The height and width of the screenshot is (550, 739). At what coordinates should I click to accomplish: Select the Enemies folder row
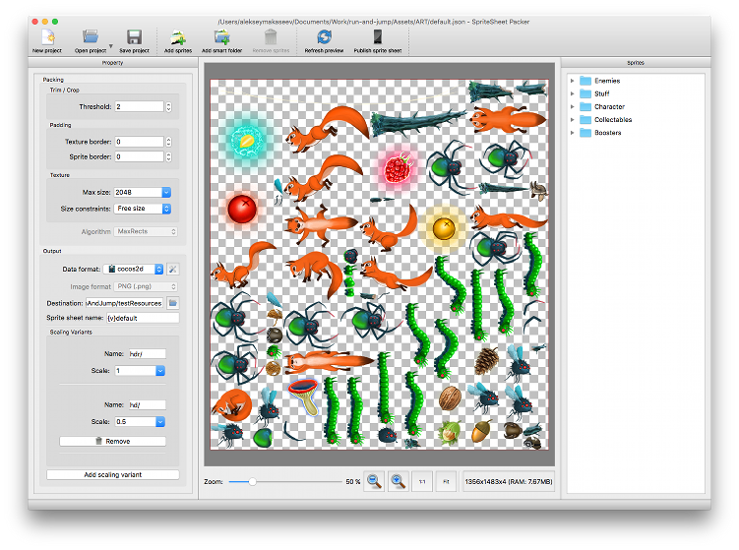636,81
